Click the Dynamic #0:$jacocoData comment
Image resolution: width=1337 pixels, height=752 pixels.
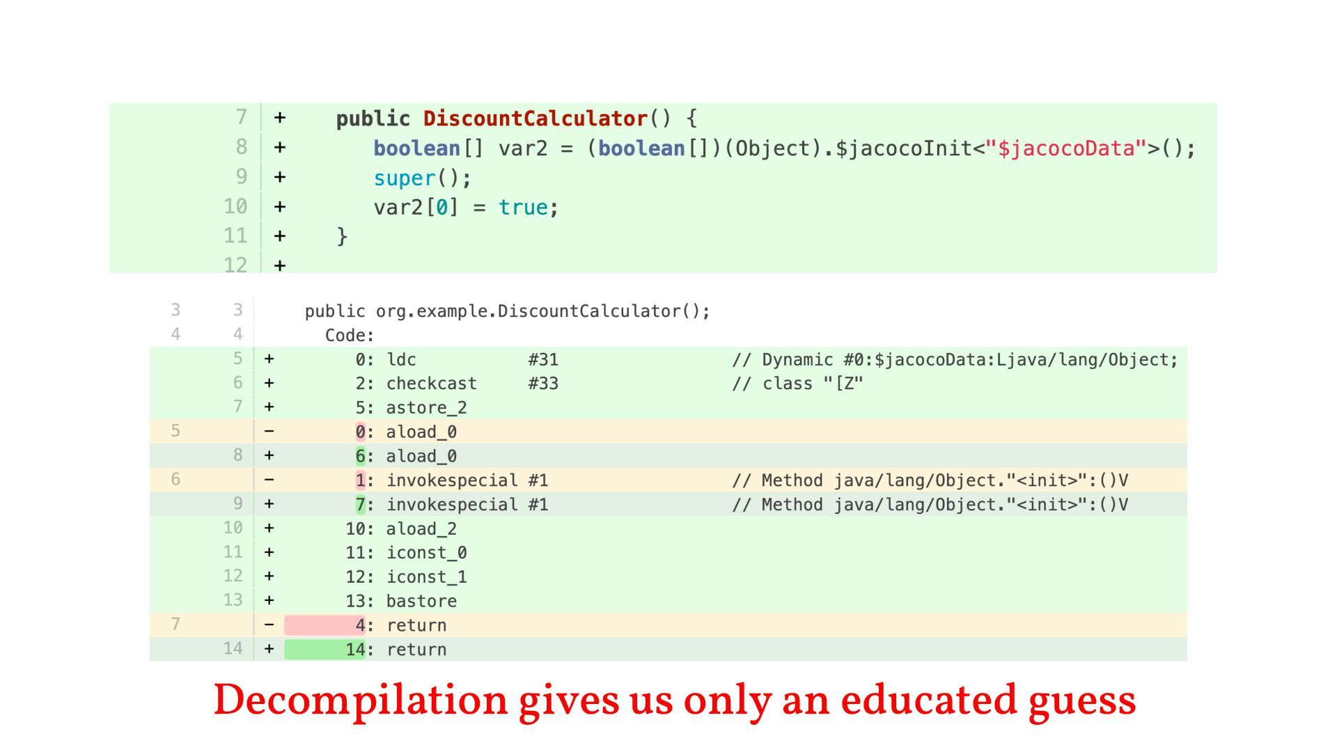(955, 360)
